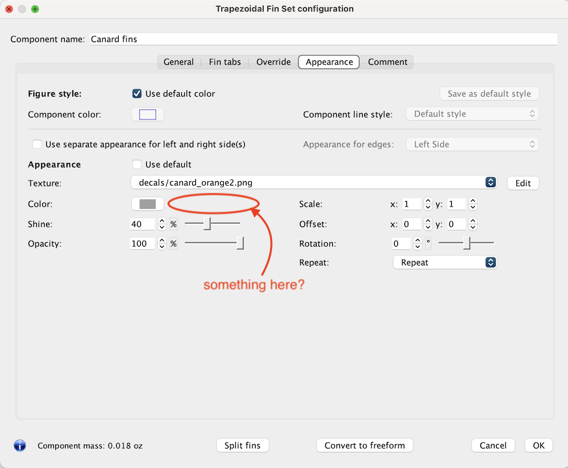The width and height of the screenshot is (568, 468).
Task: Click the info icon next to component mass
Action: point(19,446)
